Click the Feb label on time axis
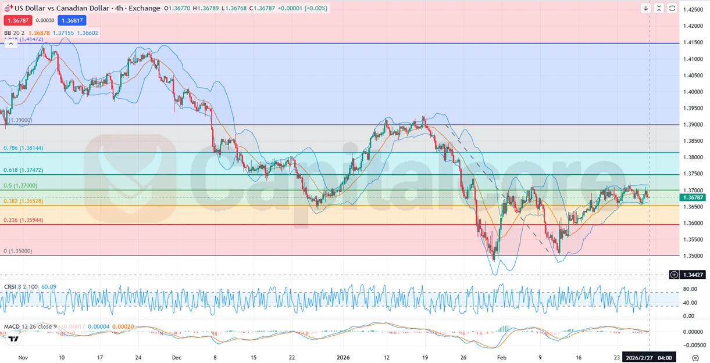Viewport: 710px width, 363px height. tap(502, 358)
